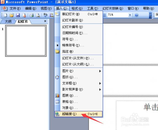The height and width of the screenshot is (130, 158).
Task: Click the PowerPoint document icon in menu bar
Action: (x=5, y=9)
